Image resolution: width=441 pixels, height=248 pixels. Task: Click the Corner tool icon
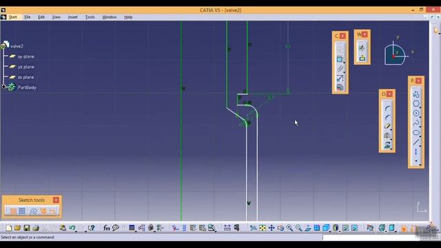[387, 108]
